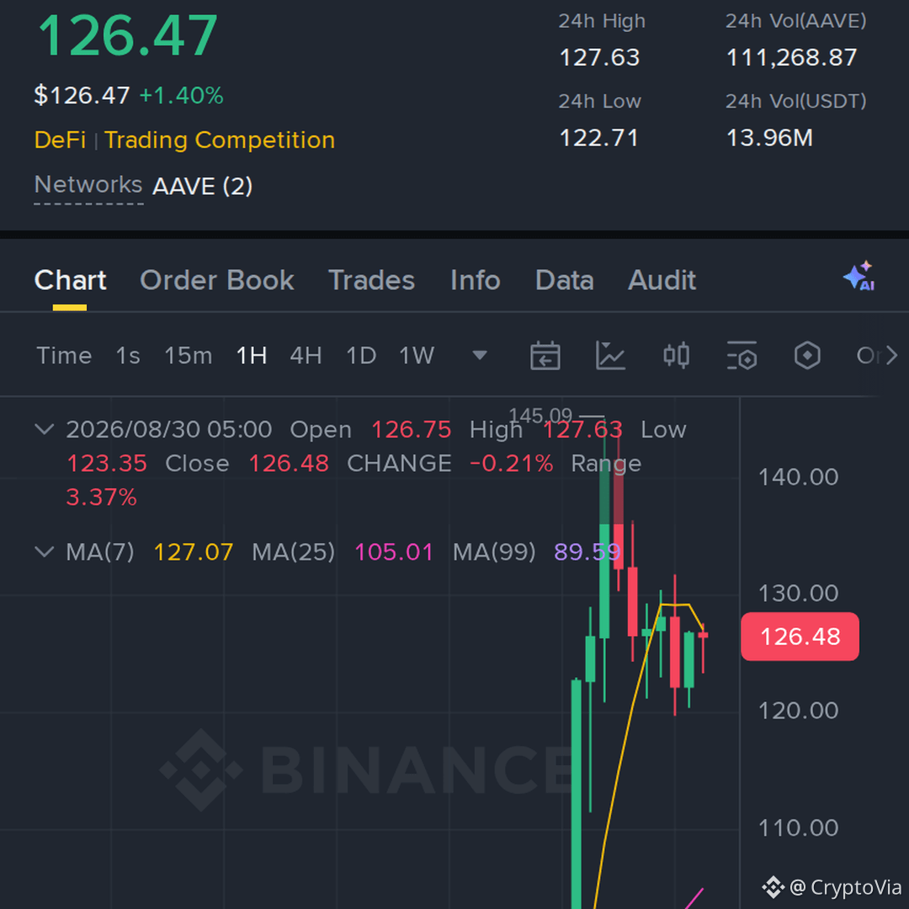The image size is (909, 909).
Task: Click the 140.00 price axis label
Action: [x=798, y=477]
